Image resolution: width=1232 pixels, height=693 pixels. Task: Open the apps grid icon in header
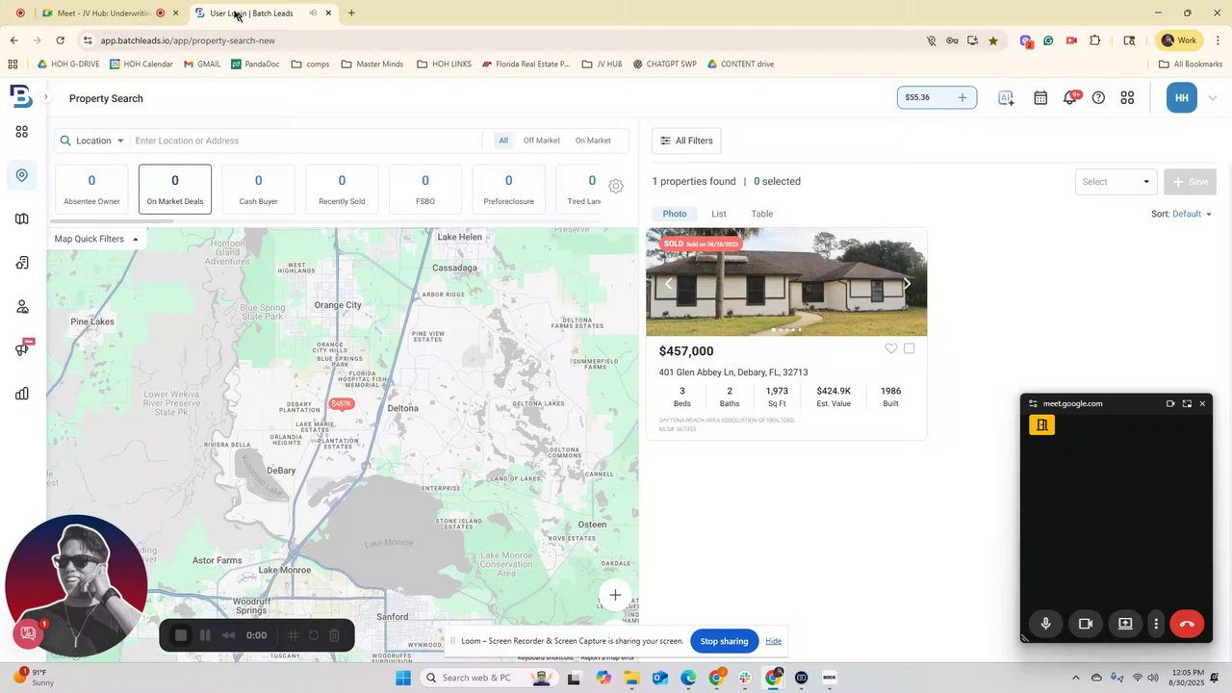pos(1127,98)
